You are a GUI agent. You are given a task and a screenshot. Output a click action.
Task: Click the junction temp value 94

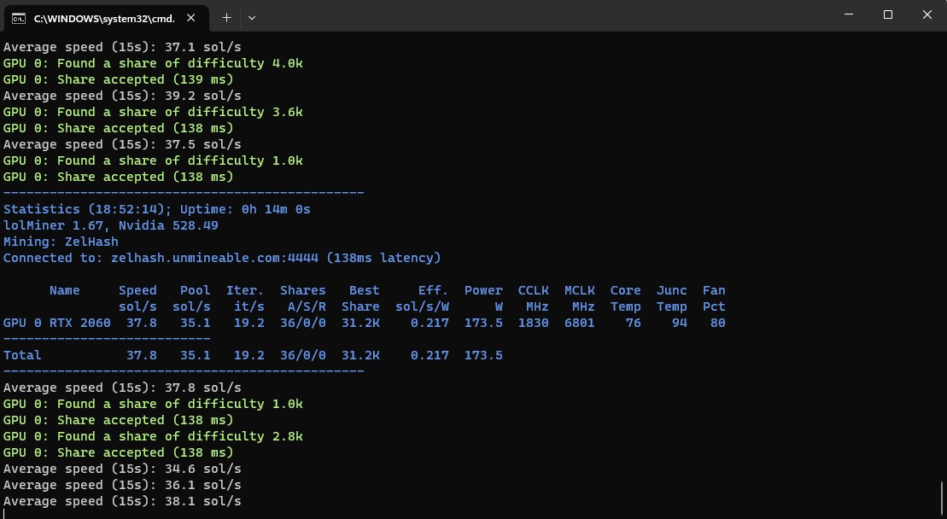click(680, 323)
